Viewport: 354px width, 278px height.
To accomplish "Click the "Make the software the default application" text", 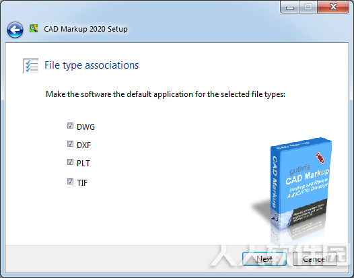I will 166,94.
